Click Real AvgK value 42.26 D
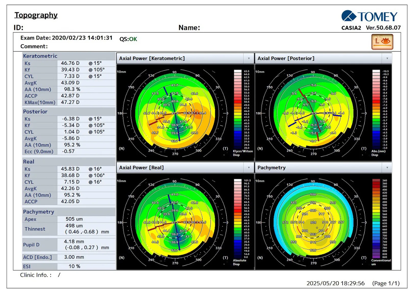The width and height of the screenshot is (414, 293). coord(70,188)
